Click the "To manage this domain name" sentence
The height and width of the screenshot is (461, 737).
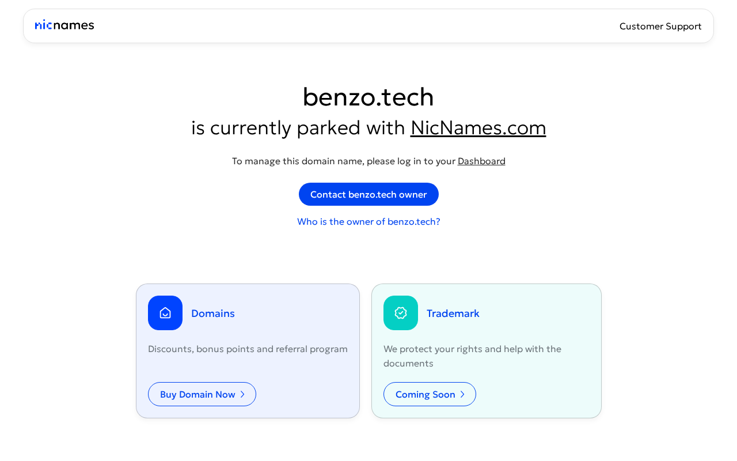pos(344,161)
